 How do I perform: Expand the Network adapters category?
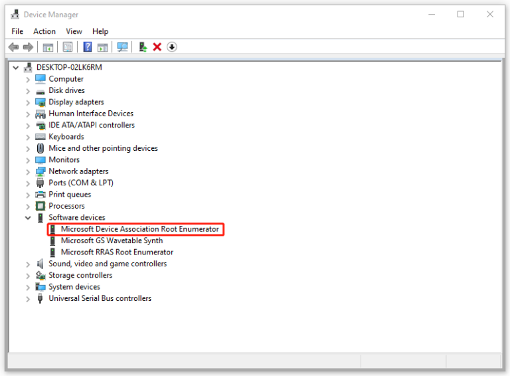(28, 172)
